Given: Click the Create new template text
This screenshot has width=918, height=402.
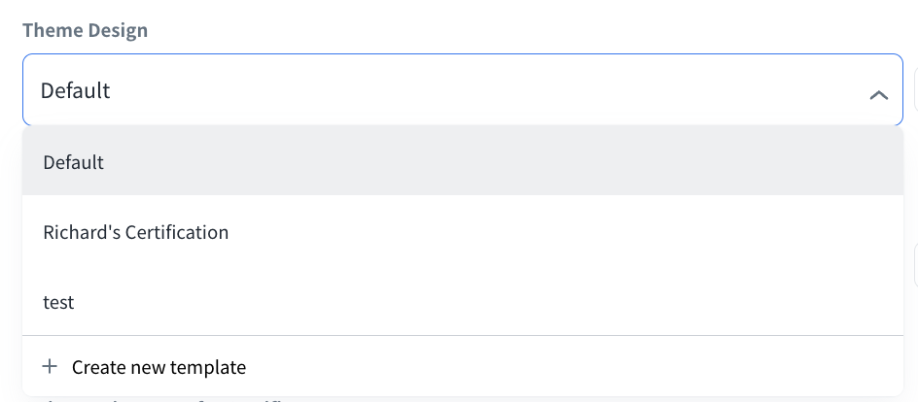Looking at the screenshot, I should click(159, 367).
